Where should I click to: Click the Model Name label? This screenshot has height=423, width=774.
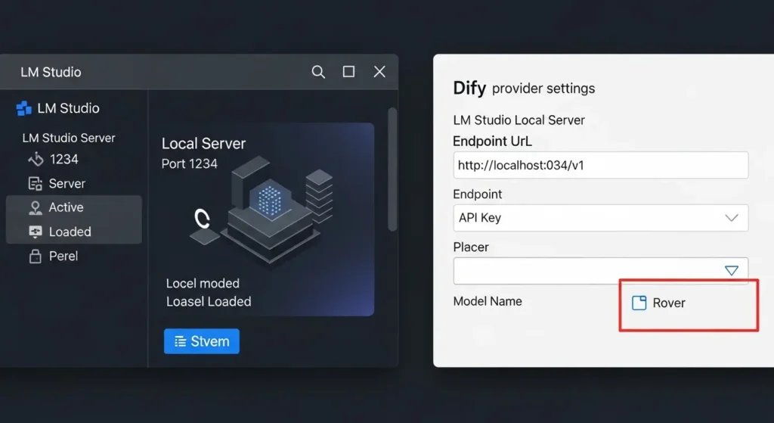point(488,301)
